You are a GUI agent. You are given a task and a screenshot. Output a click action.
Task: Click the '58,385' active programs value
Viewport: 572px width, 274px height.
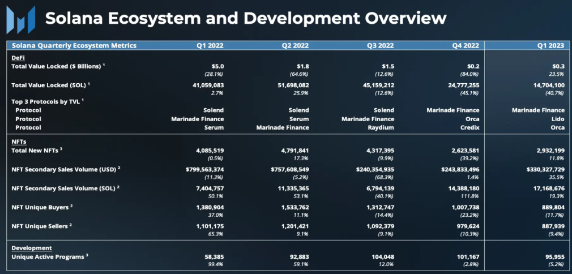pos(215,257)
